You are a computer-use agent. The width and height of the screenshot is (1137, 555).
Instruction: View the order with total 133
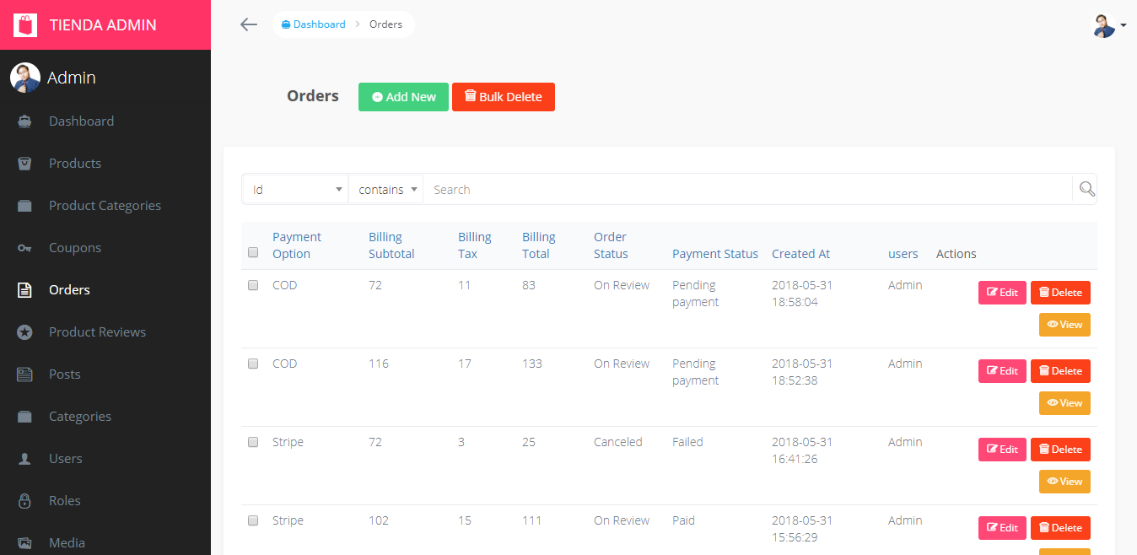click(1064, 403)
